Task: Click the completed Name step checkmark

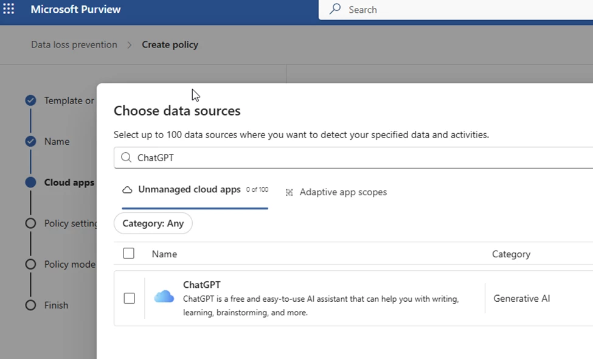Action: (30, 141)
